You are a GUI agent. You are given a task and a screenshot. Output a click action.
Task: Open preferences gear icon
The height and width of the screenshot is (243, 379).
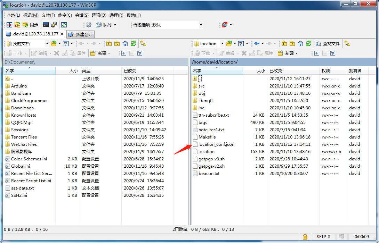(89, 25)
